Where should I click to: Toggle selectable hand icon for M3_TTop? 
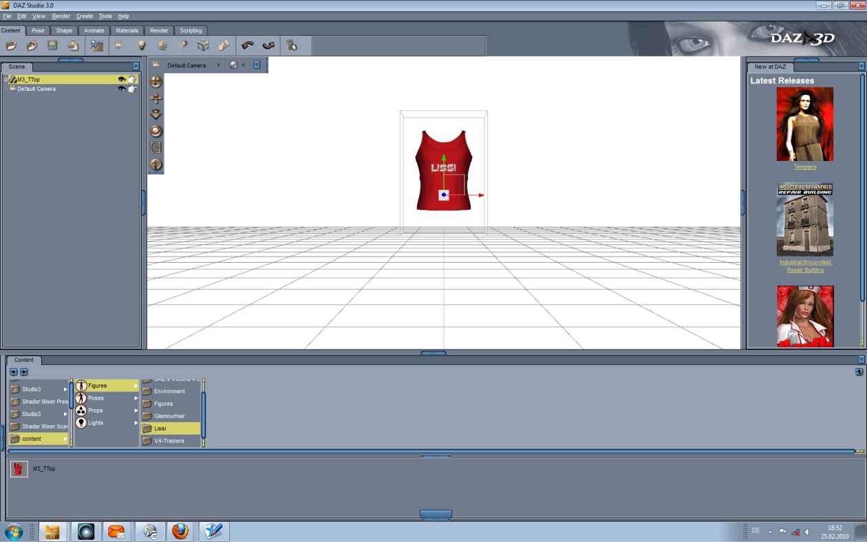(133, 79)
